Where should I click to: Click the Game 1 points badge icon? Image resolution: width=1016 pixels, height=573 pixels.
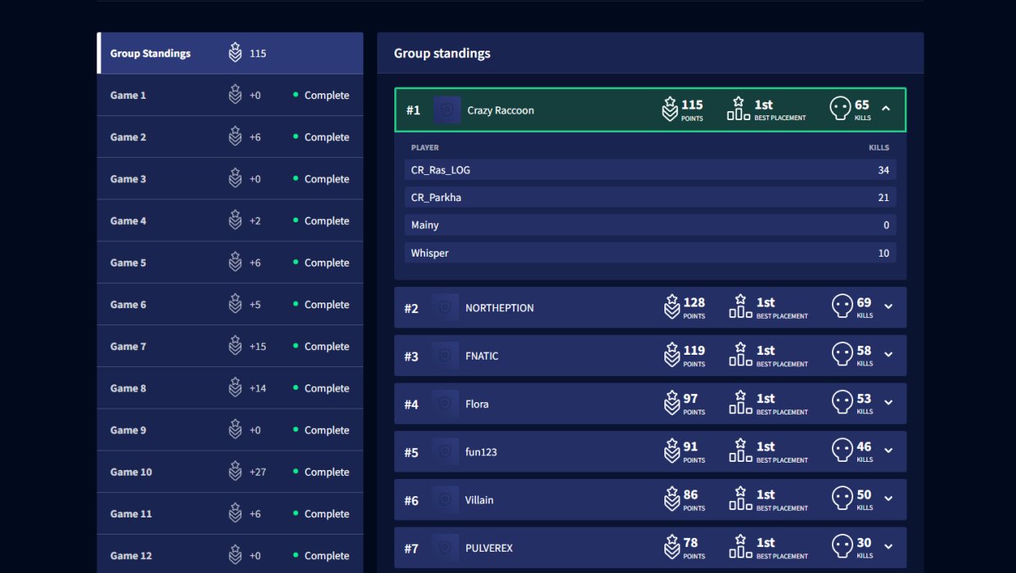[x=236, y=95]
